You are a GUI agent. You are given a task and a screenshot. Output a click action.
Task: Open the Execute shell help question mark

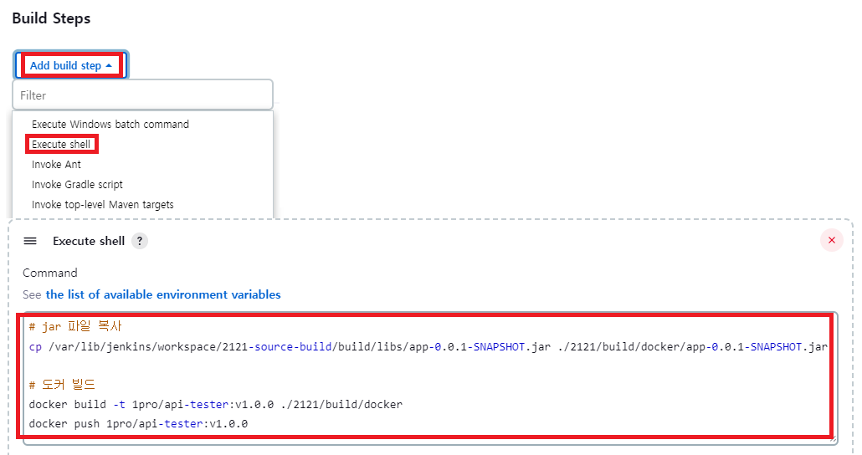click(x=140, y=241)
